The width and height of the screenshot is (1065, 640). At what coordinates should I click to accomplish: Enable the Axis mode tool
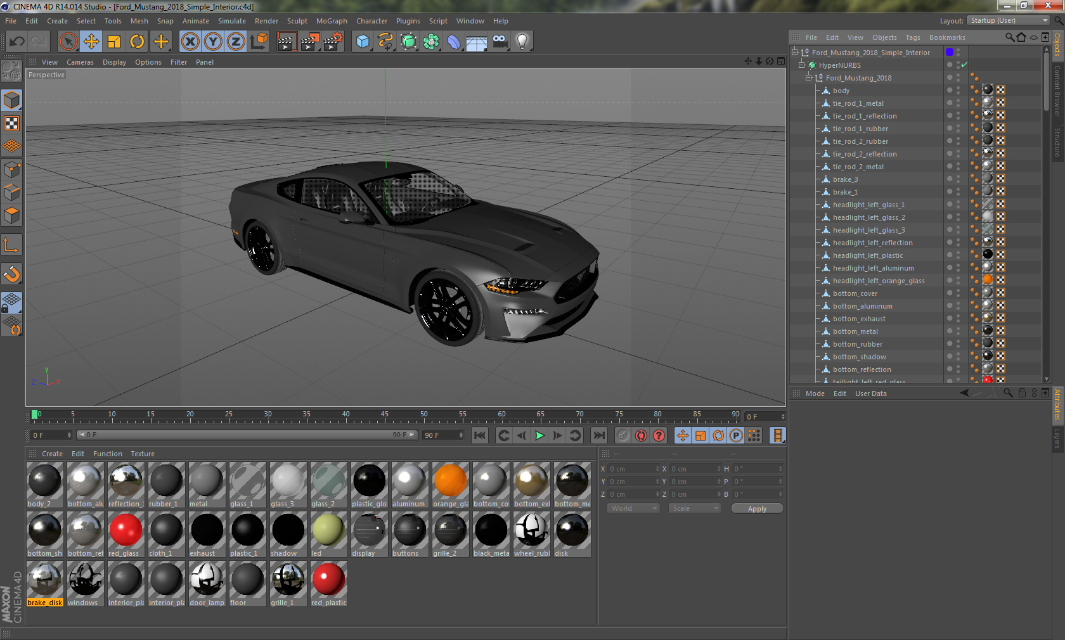(x=12, y=245)
